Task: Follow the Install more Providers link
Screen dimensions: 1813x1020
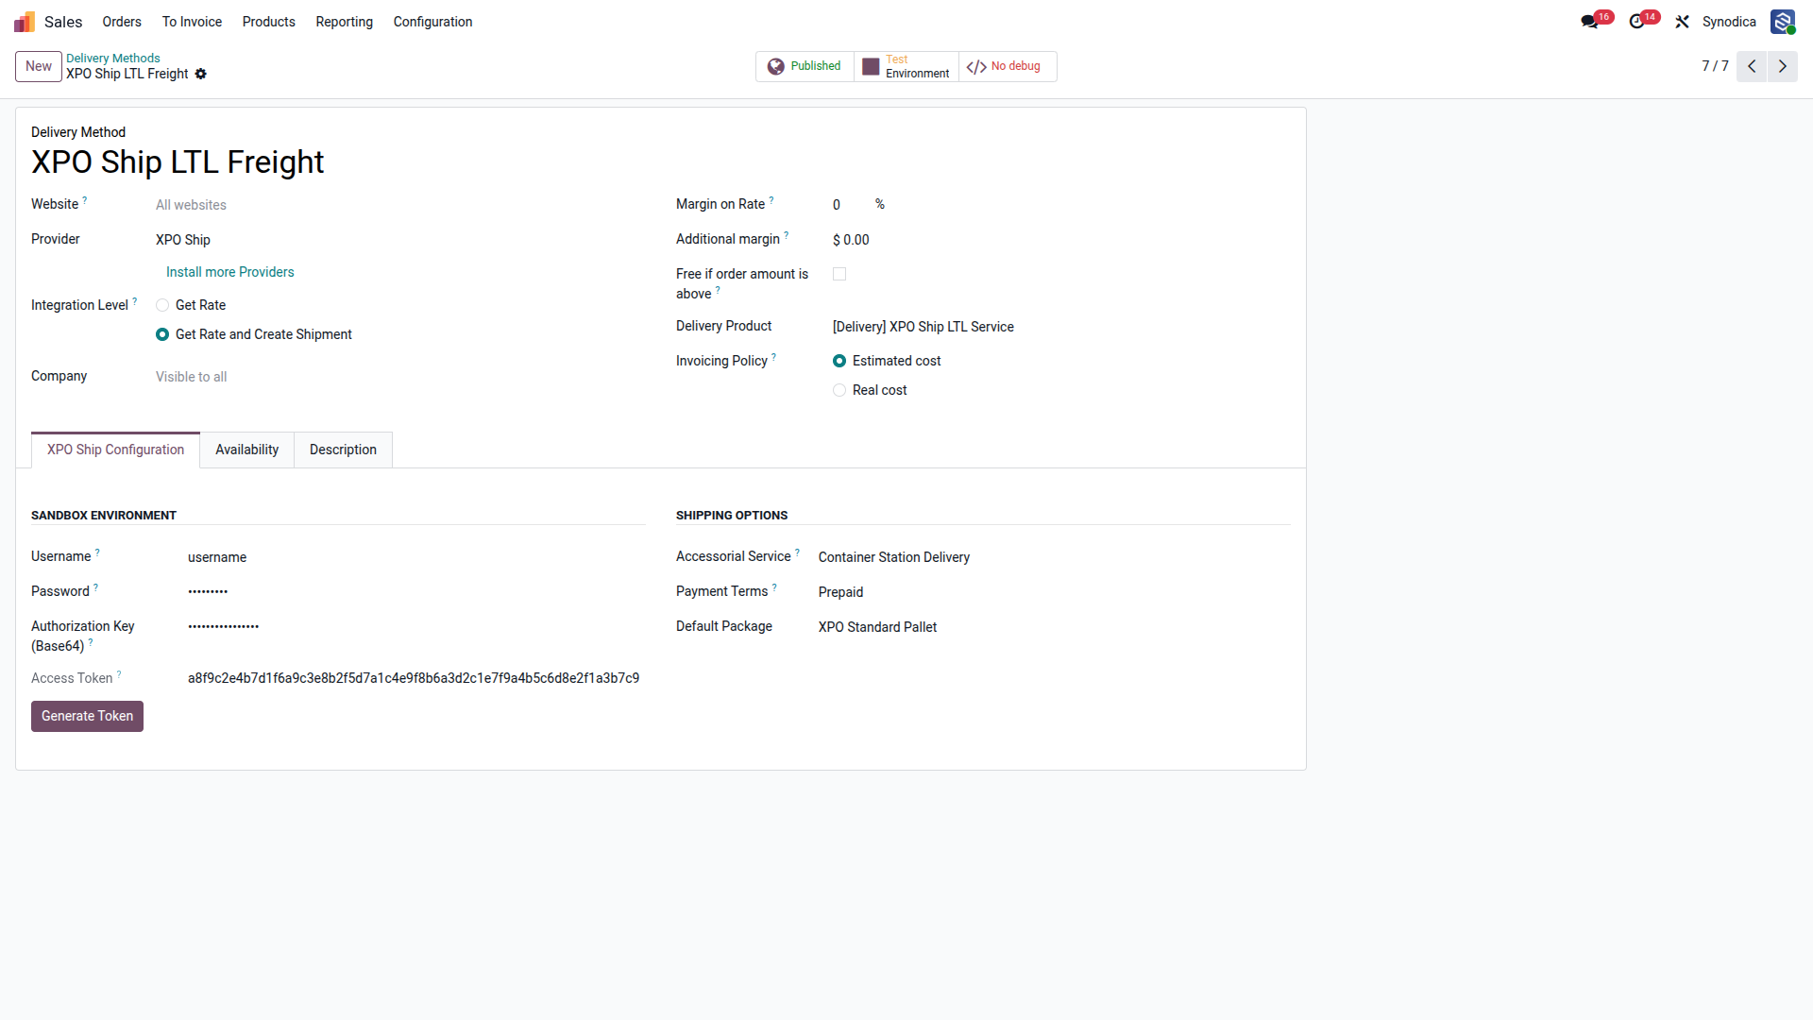Action: pos(229,272)
